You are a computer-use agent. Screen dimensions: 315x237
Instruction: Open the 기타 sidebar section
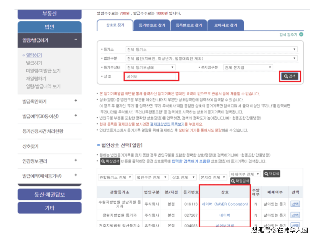[49, 208]
